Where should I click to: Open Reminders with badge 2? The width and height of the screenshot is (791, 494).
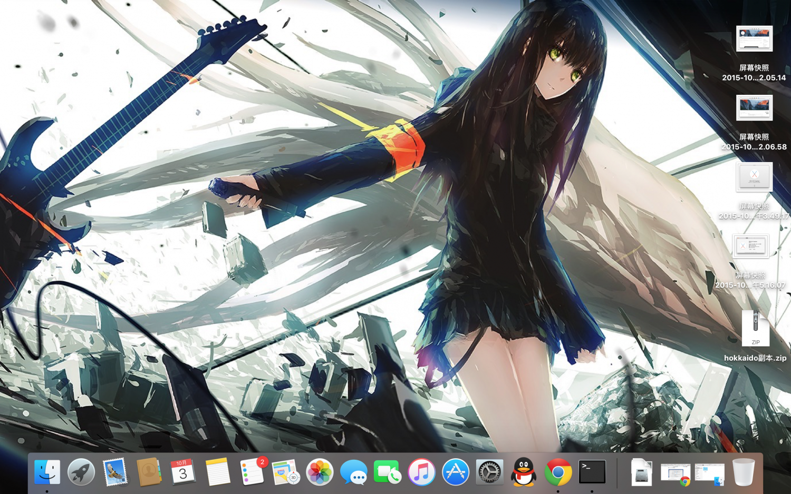(252, 472)
